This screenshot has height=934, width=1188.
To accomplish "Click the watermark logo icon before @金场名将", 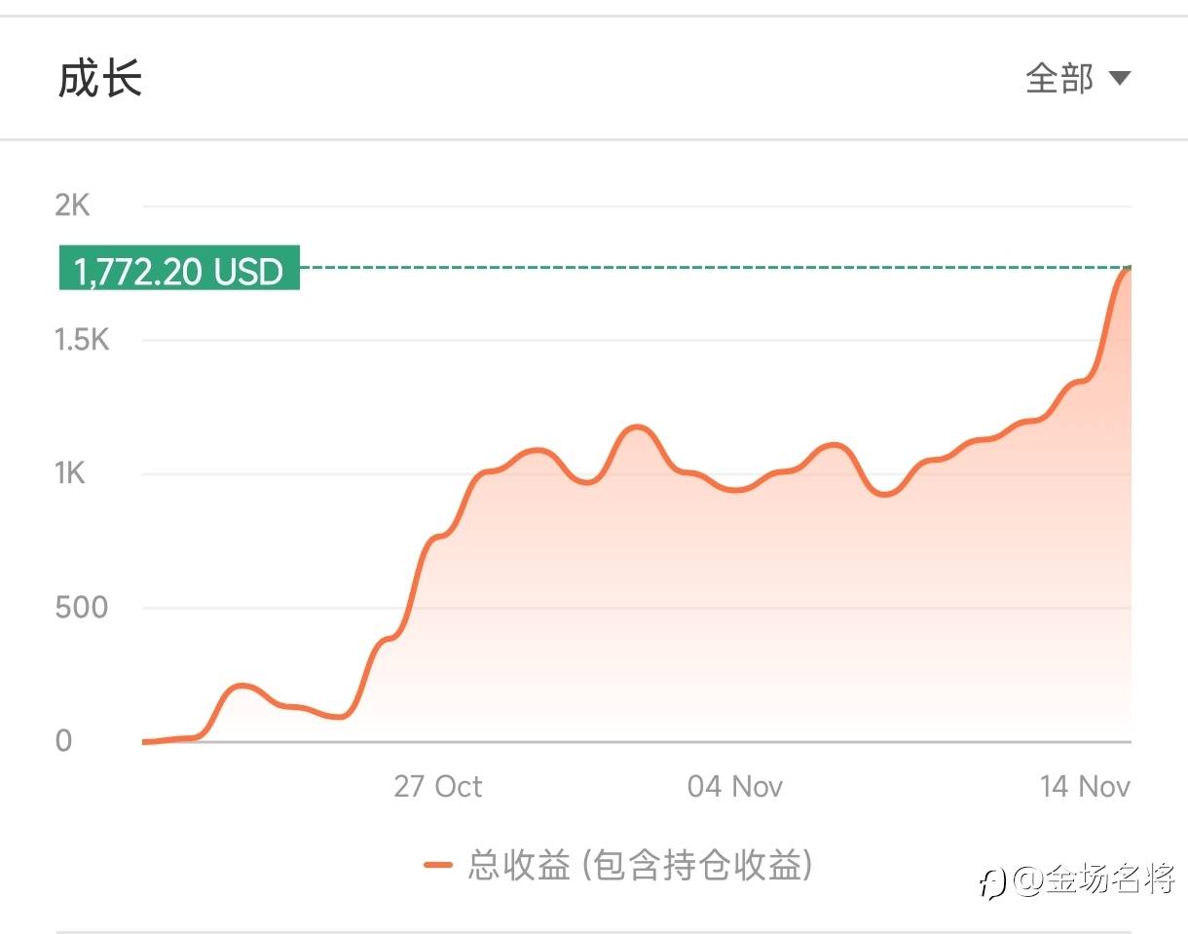I will pyautogui.click(x=991, y=882).
